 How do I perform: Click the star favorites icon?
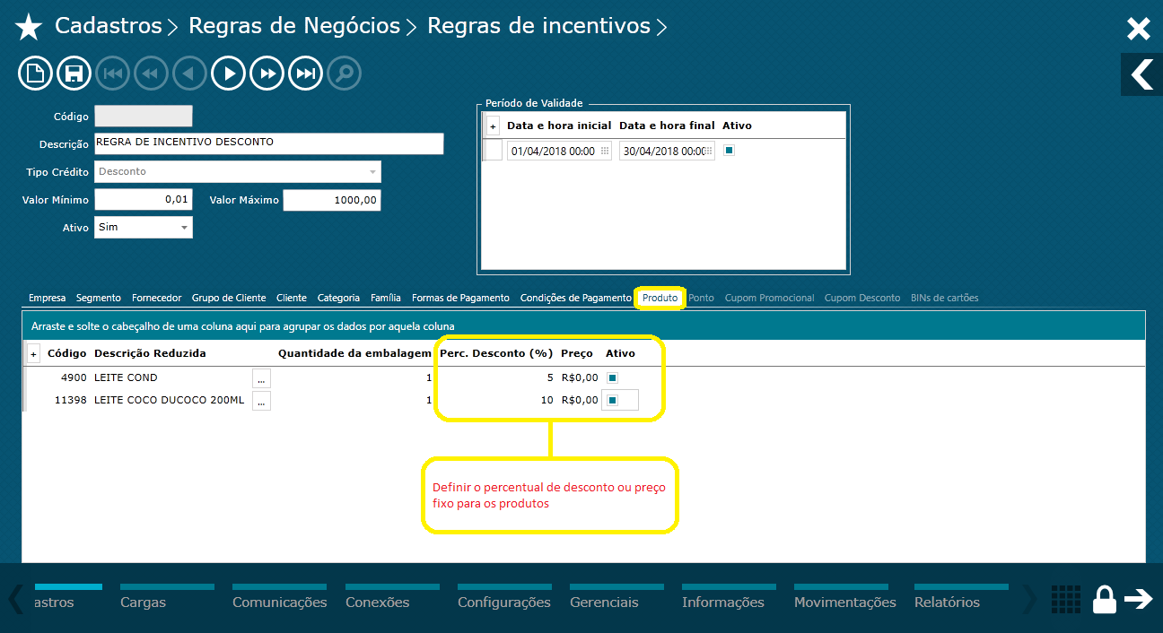(29, 26)
